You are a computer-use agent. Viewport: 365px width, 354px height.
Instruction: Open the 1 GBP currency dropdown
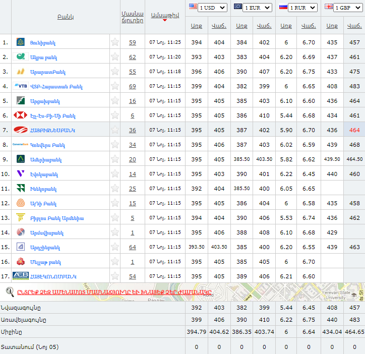348,8
